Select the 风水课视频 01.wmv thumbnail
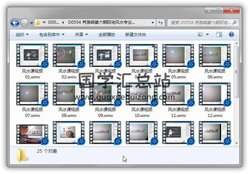This screenshot has width=249, height=174. tap(32, 56)
